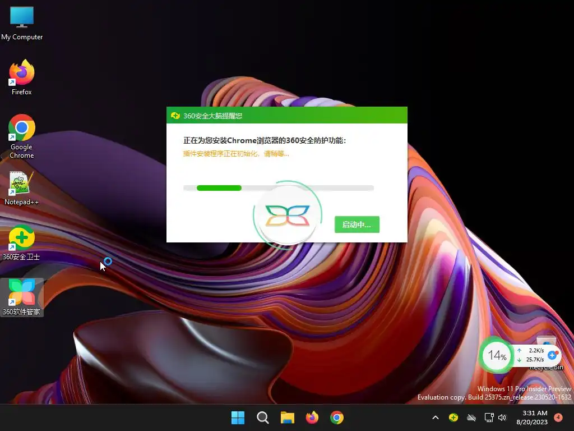The height and width of the screenshot is (431, 574).
Task: Click the 360安全大脑提醒您 title text
Action: [212, 116]
